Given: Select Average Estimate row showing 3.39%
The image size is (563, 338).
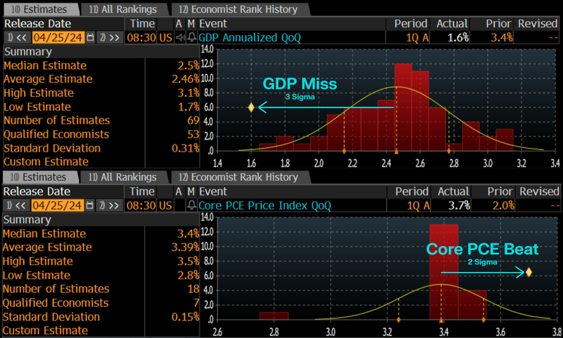Looking at the screenshot, I should [101, 247].
